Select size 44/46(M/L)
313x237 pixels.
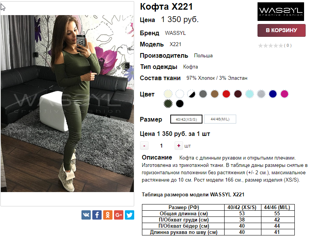pyautogui.click(x=220, y=119)
